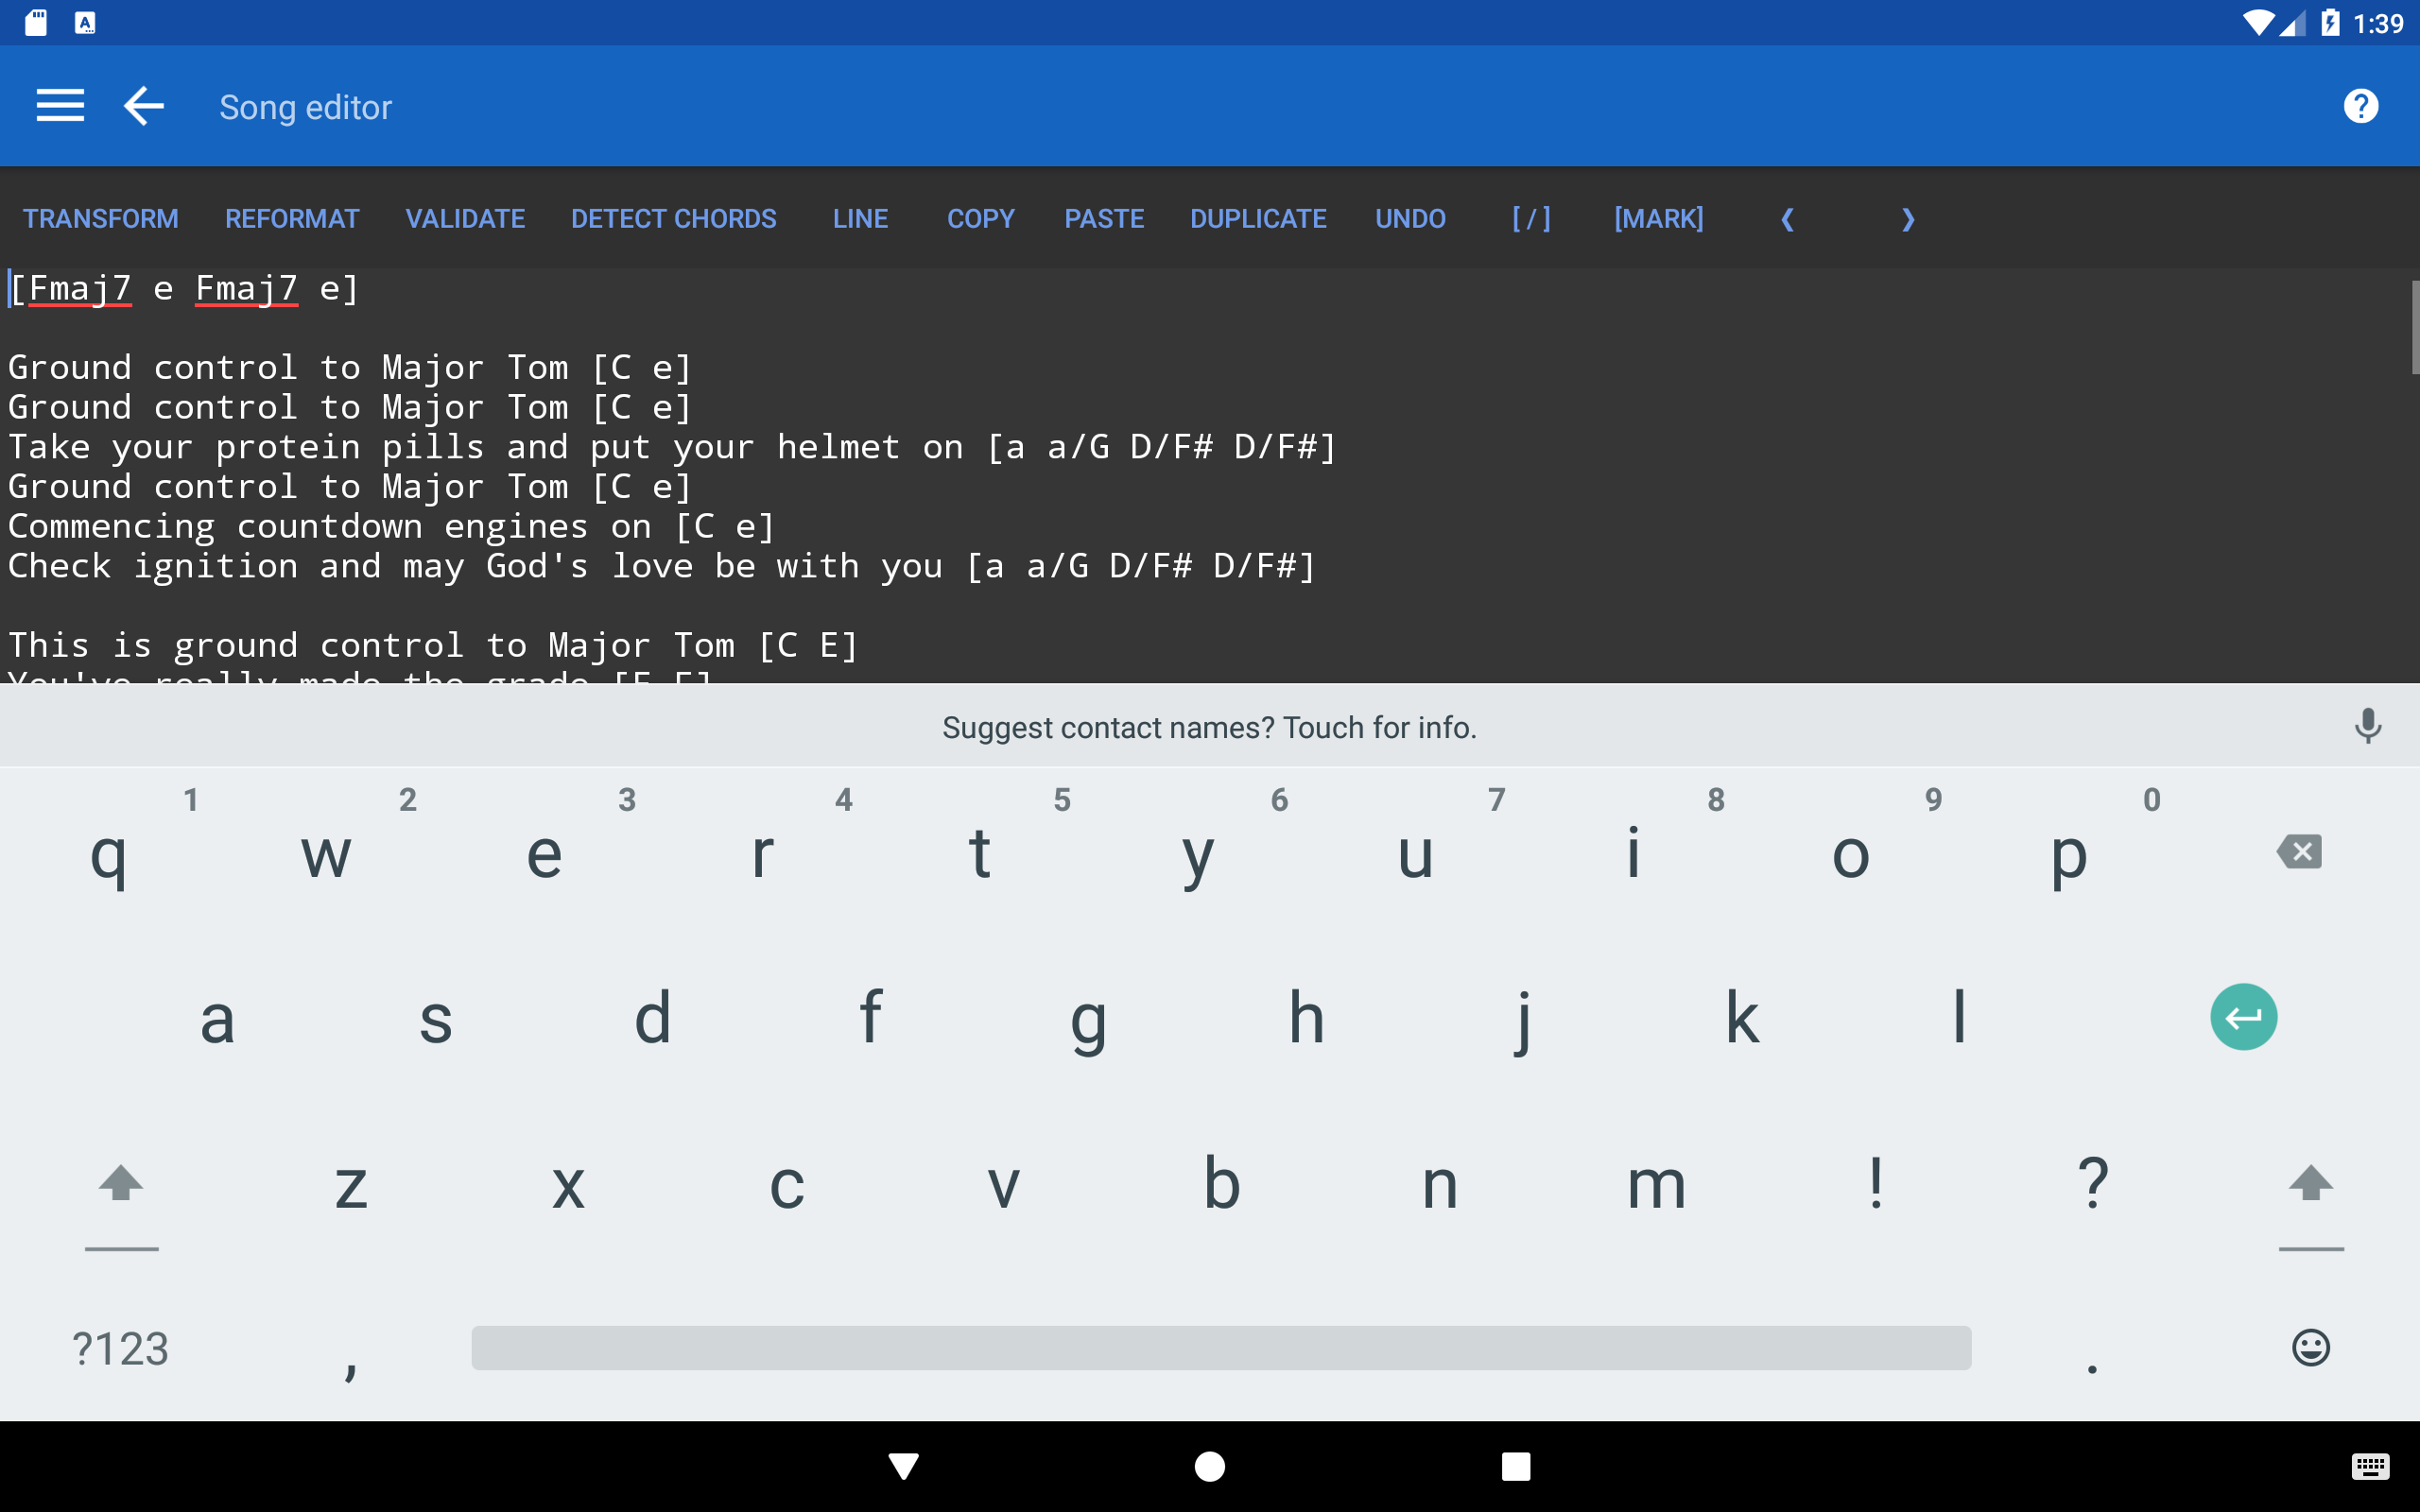Switch to ?123 symbols keyboard

tap(120, 1349)
